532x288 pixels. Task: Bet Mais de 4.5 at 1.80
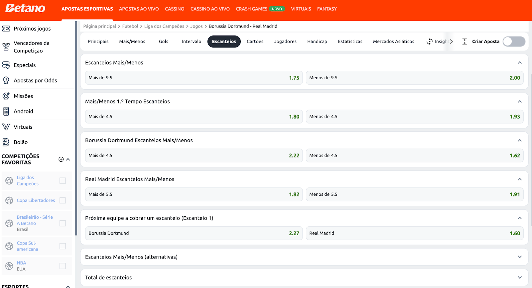click(x=194, y=116)
